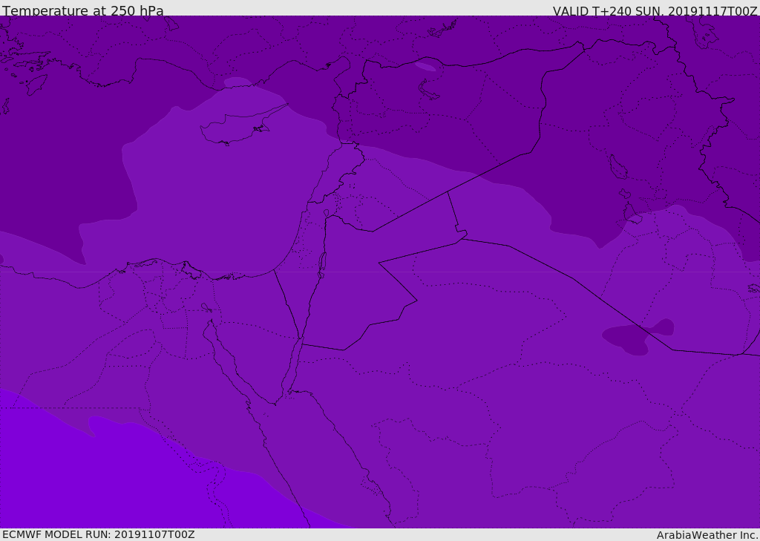Image resolution: width=760 pixels, height=541 pixels.
Task: Open the ArabiaWeather Inc. credit
Action: [707, 535]
